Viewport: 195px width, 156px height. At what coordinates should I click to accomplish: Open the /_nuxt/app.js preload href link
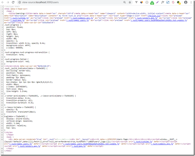point(18,20)
